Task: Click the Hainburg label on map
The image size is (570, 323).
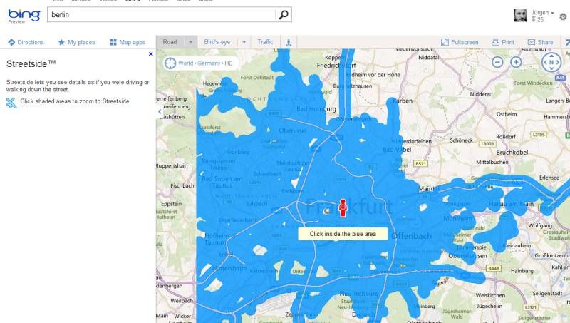Action: pos(522,271)
